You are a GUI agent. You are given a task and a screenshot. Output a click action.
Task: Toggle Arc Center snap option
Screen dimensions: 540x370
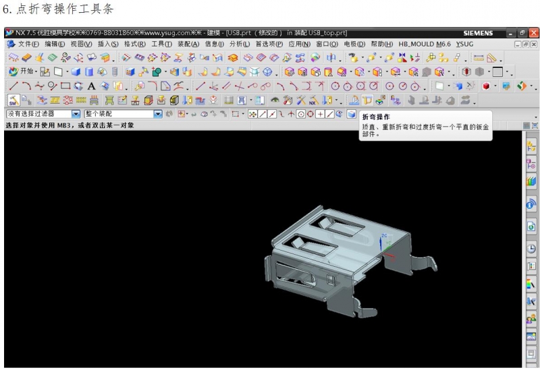click(300, 114)
